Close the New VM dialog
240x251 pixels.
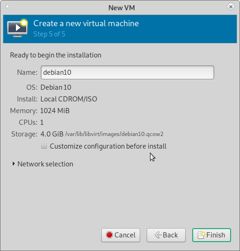click(x=231, y=7)
